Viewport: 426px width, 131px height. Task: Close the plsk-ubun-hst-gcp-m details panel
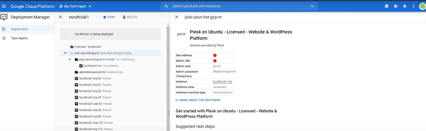tap(177, 17)
